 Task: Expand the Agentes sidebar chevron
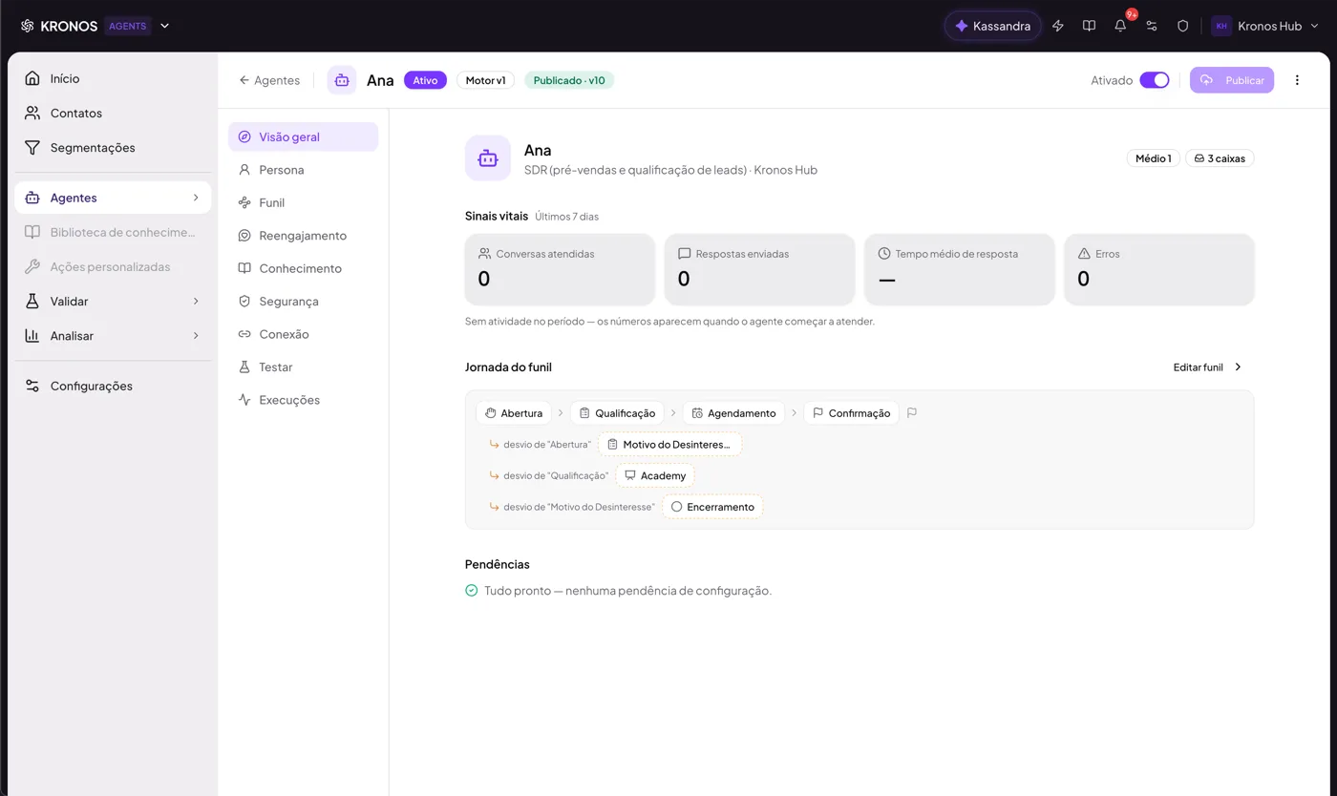[x=196, y=198]
